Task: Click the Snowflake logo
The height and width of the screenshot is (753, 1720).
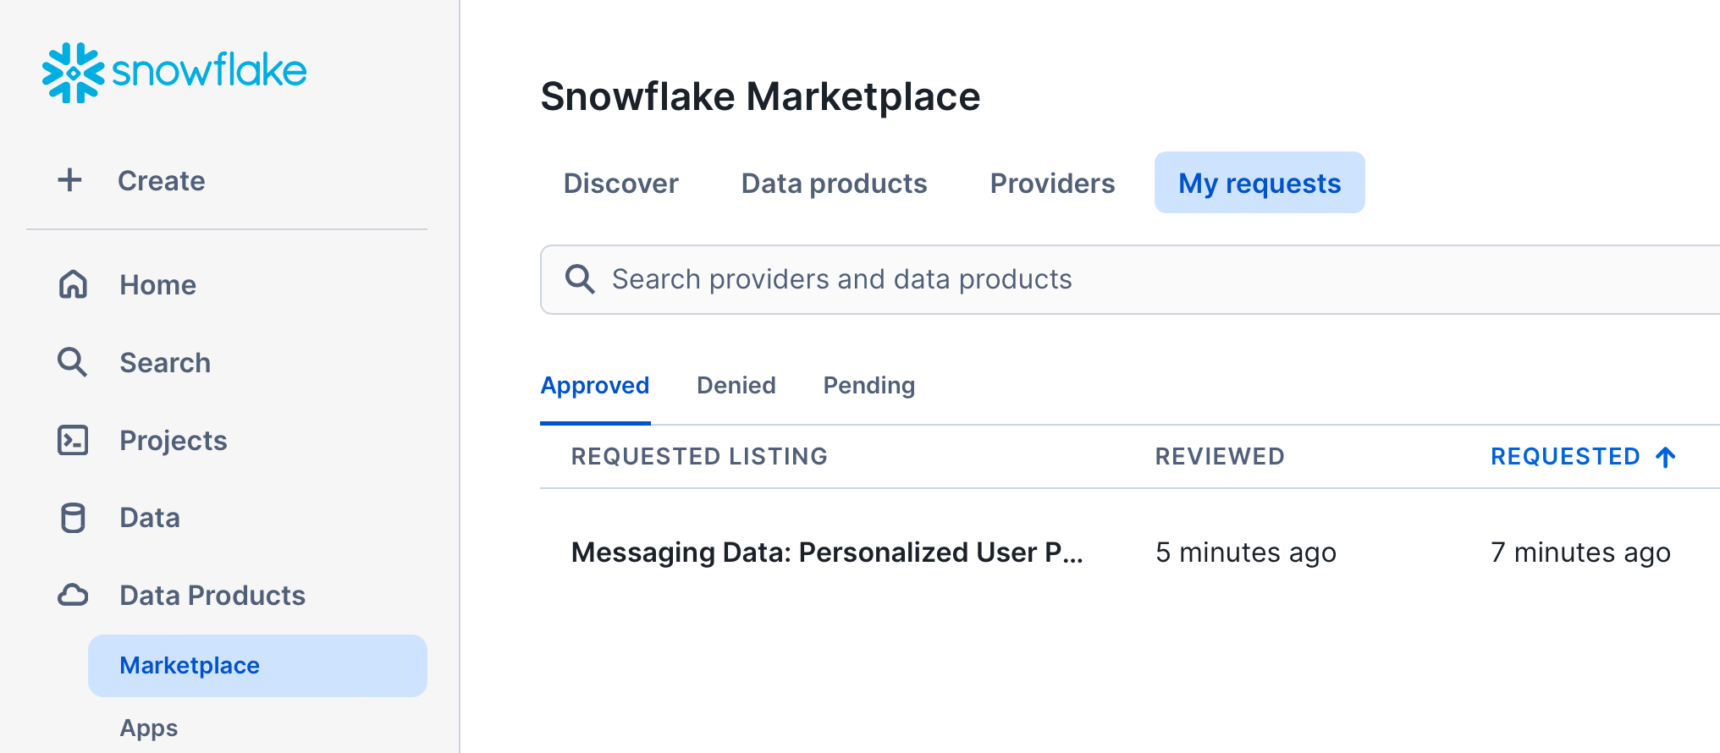Action: click(x=174, y=72)
